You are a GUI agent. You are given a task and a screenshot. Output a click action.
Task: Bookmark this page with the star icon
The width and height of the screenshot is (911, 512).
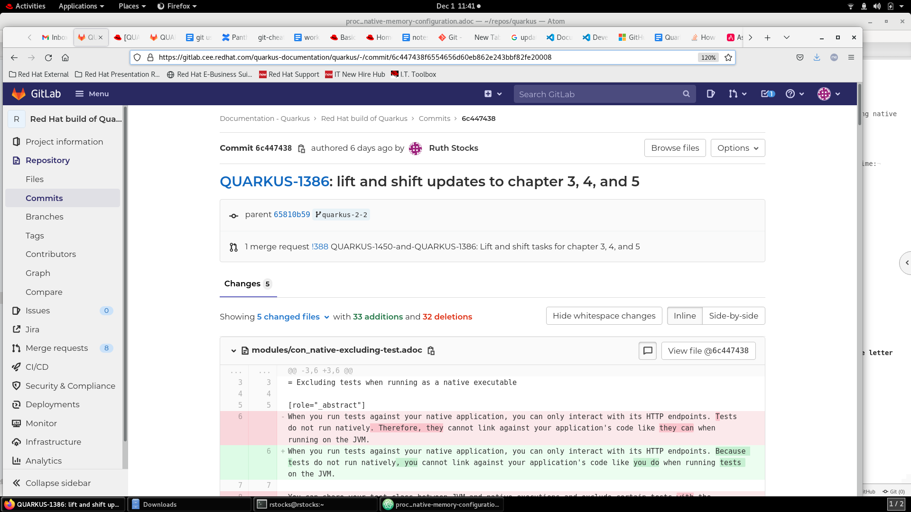[728, 57]
